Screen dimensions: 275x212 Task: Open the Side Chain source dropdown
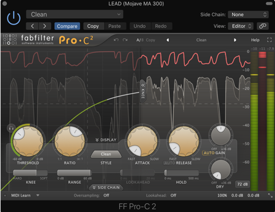(248, 15)
